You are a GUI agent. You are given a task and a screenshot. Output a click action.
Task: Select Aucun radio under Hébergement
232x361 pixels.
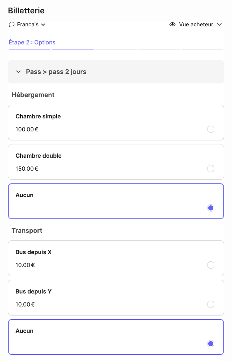coord(211,208)
